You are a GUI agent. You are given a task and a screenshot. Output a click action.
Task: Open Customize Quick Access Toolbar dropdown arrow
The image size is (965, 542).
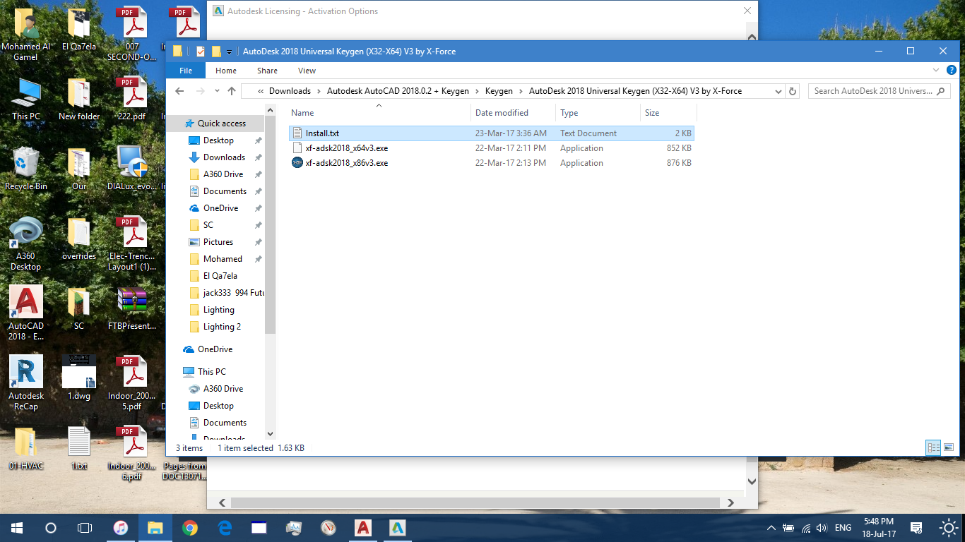coord(230,52)
